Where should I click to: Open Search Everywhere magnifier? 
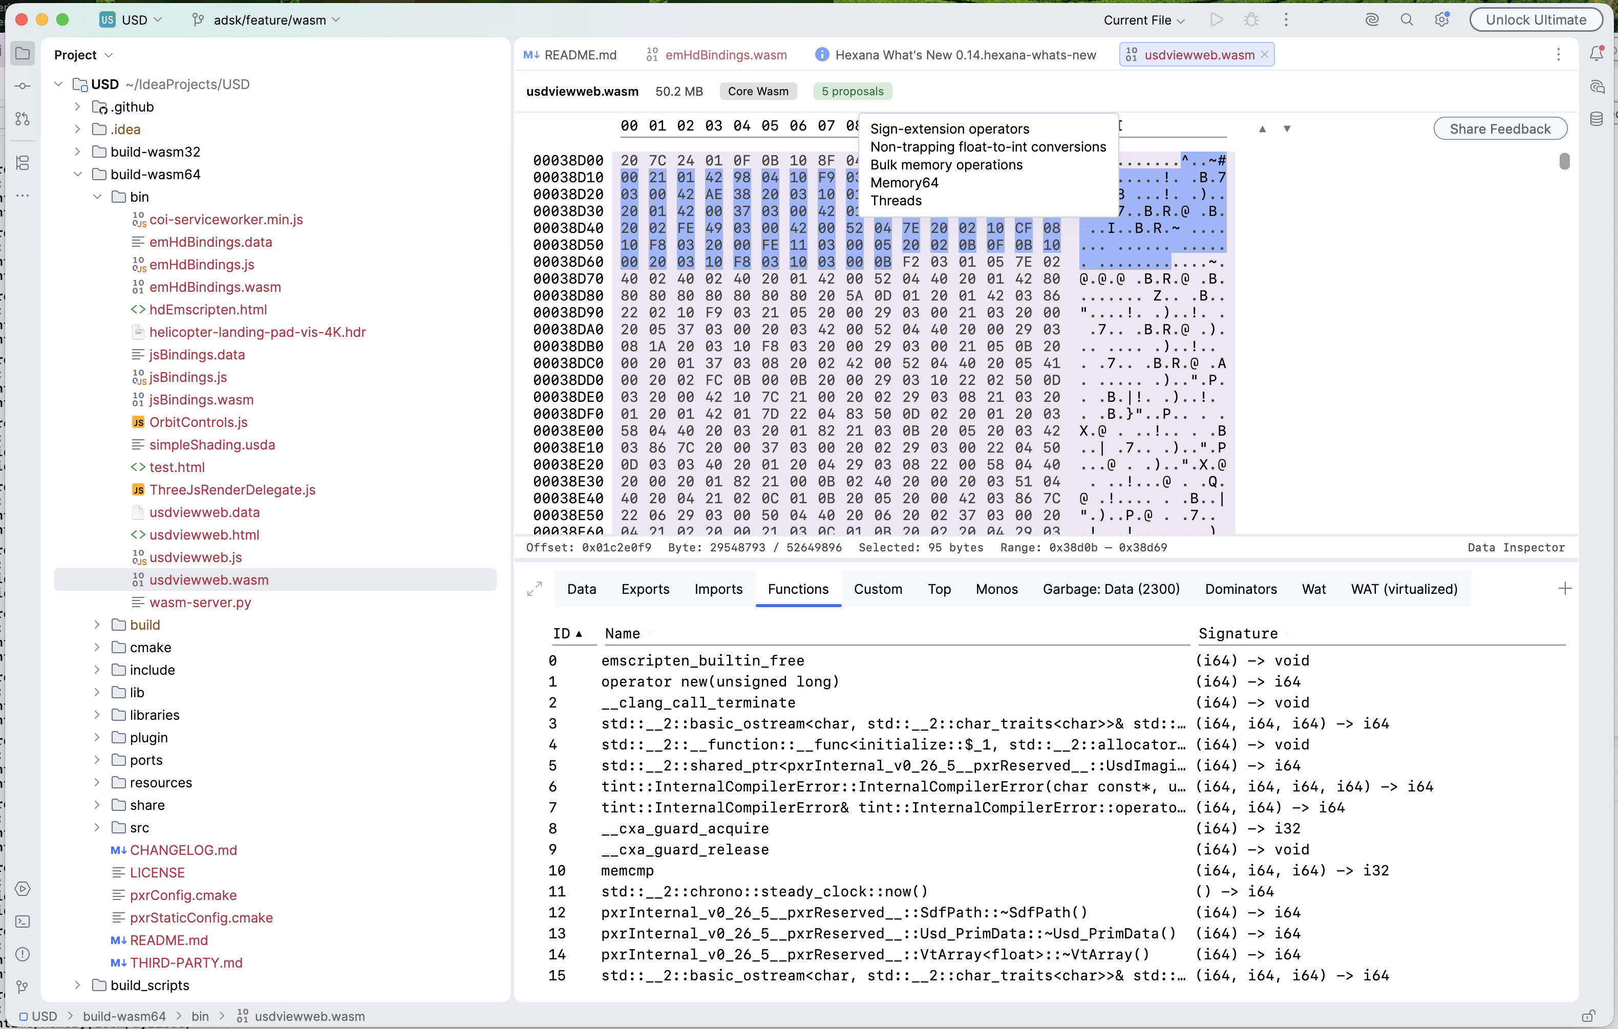pos(1407,19)
